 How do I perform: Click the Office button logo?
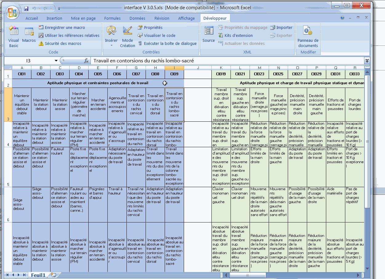[12, 12]
